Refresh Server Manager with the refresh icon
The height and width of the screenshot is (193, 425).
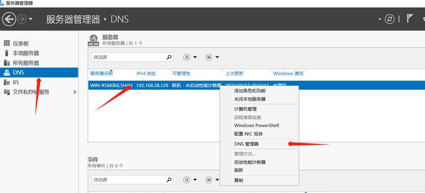point(389,19)
